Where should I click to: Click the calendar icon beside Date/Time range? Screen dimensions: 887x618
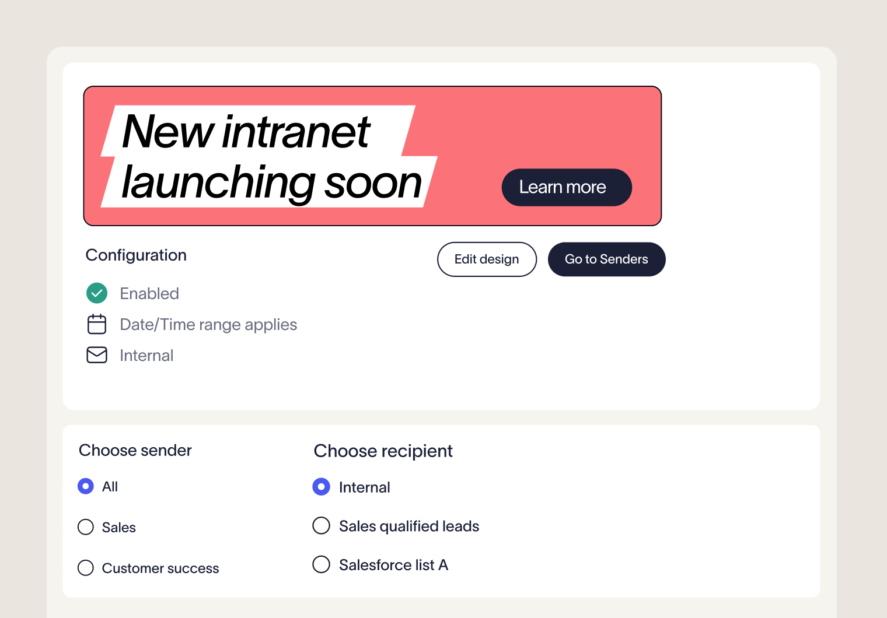coord(97,324)
